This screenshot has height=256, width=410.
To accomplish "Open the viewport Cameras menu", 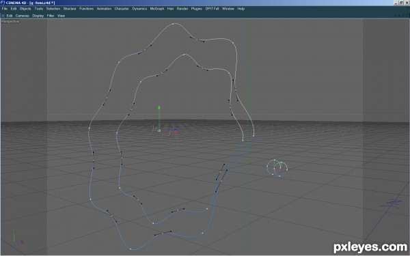I will point(23,16).
